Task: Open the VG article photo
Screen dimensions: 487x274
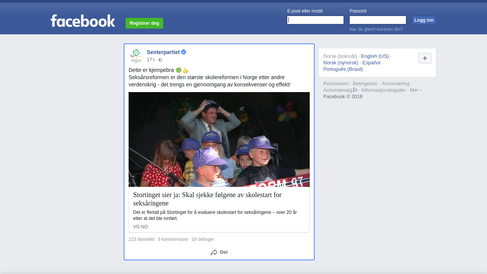Action: pos(219,139)
